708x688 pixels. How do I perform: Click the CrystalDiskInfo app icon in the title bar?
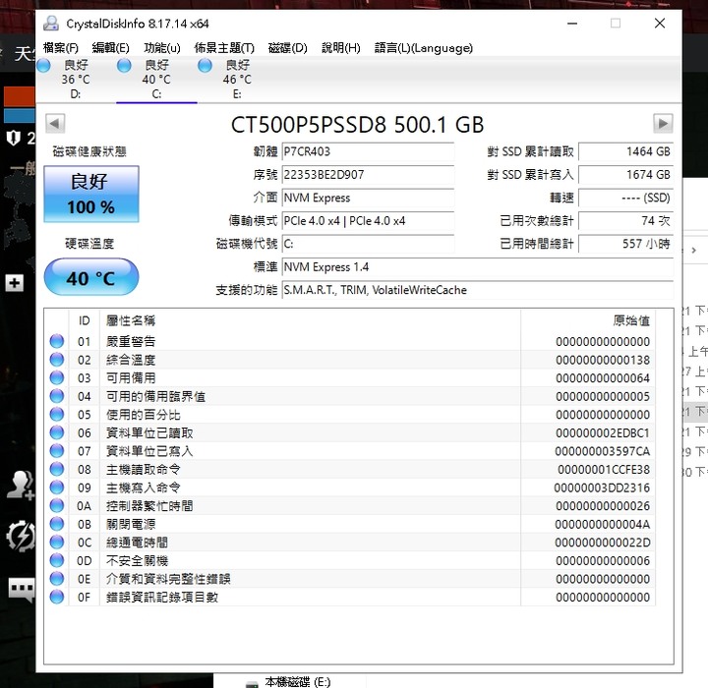[51, 24]
